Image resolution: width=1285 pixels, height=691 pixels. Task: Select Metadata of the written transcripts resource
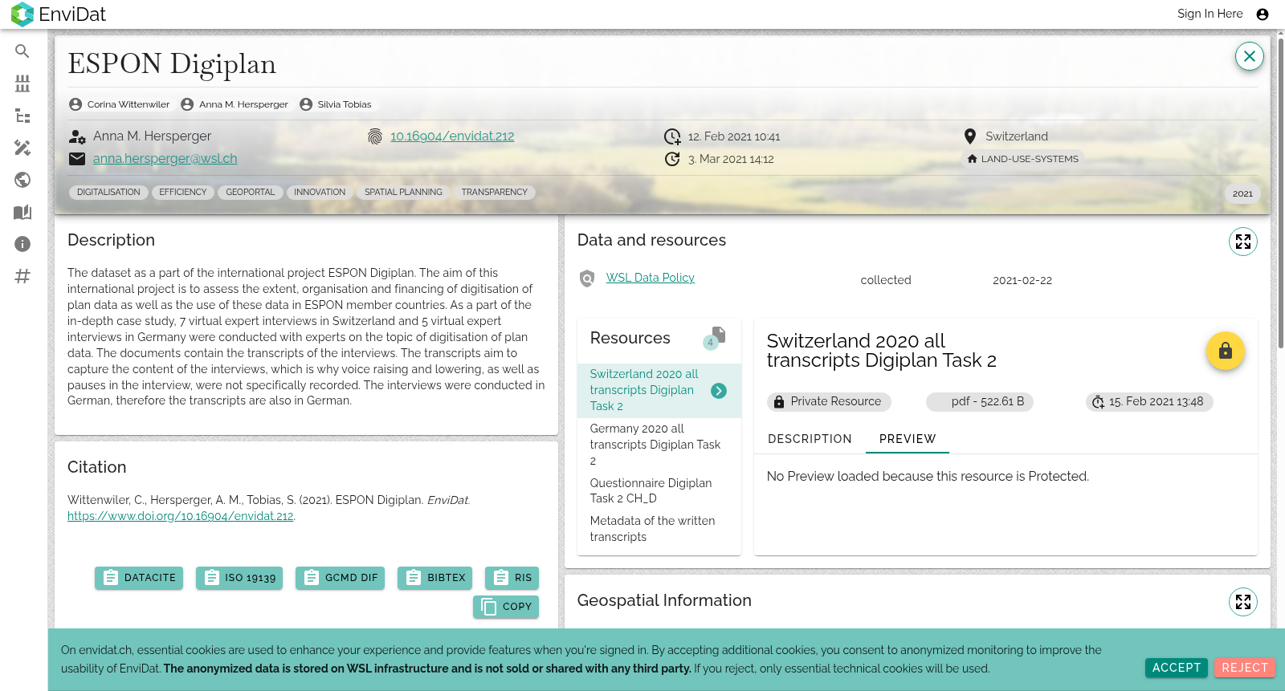pyautogui.click(x=659, y=530)
